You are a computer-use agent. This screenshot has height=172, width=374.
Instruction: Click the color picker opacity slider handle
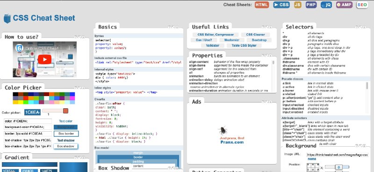click(x=65, y=111)
